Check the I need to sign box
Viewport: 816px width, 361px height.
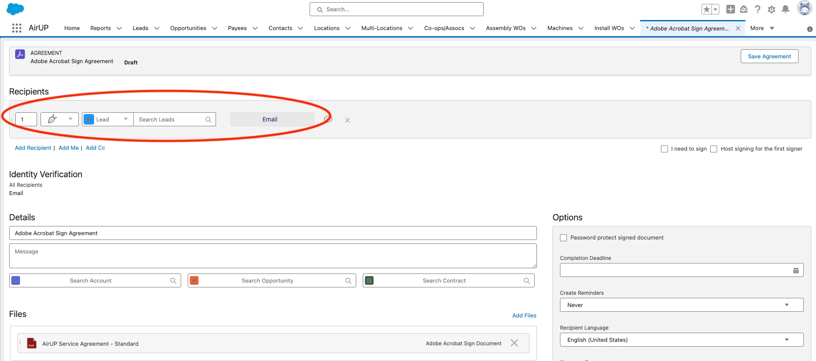click(664, 149)
